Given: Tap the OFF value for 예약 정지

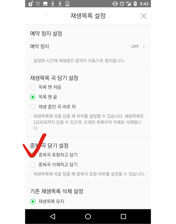Looking at the screenshot, I should 135,47.
